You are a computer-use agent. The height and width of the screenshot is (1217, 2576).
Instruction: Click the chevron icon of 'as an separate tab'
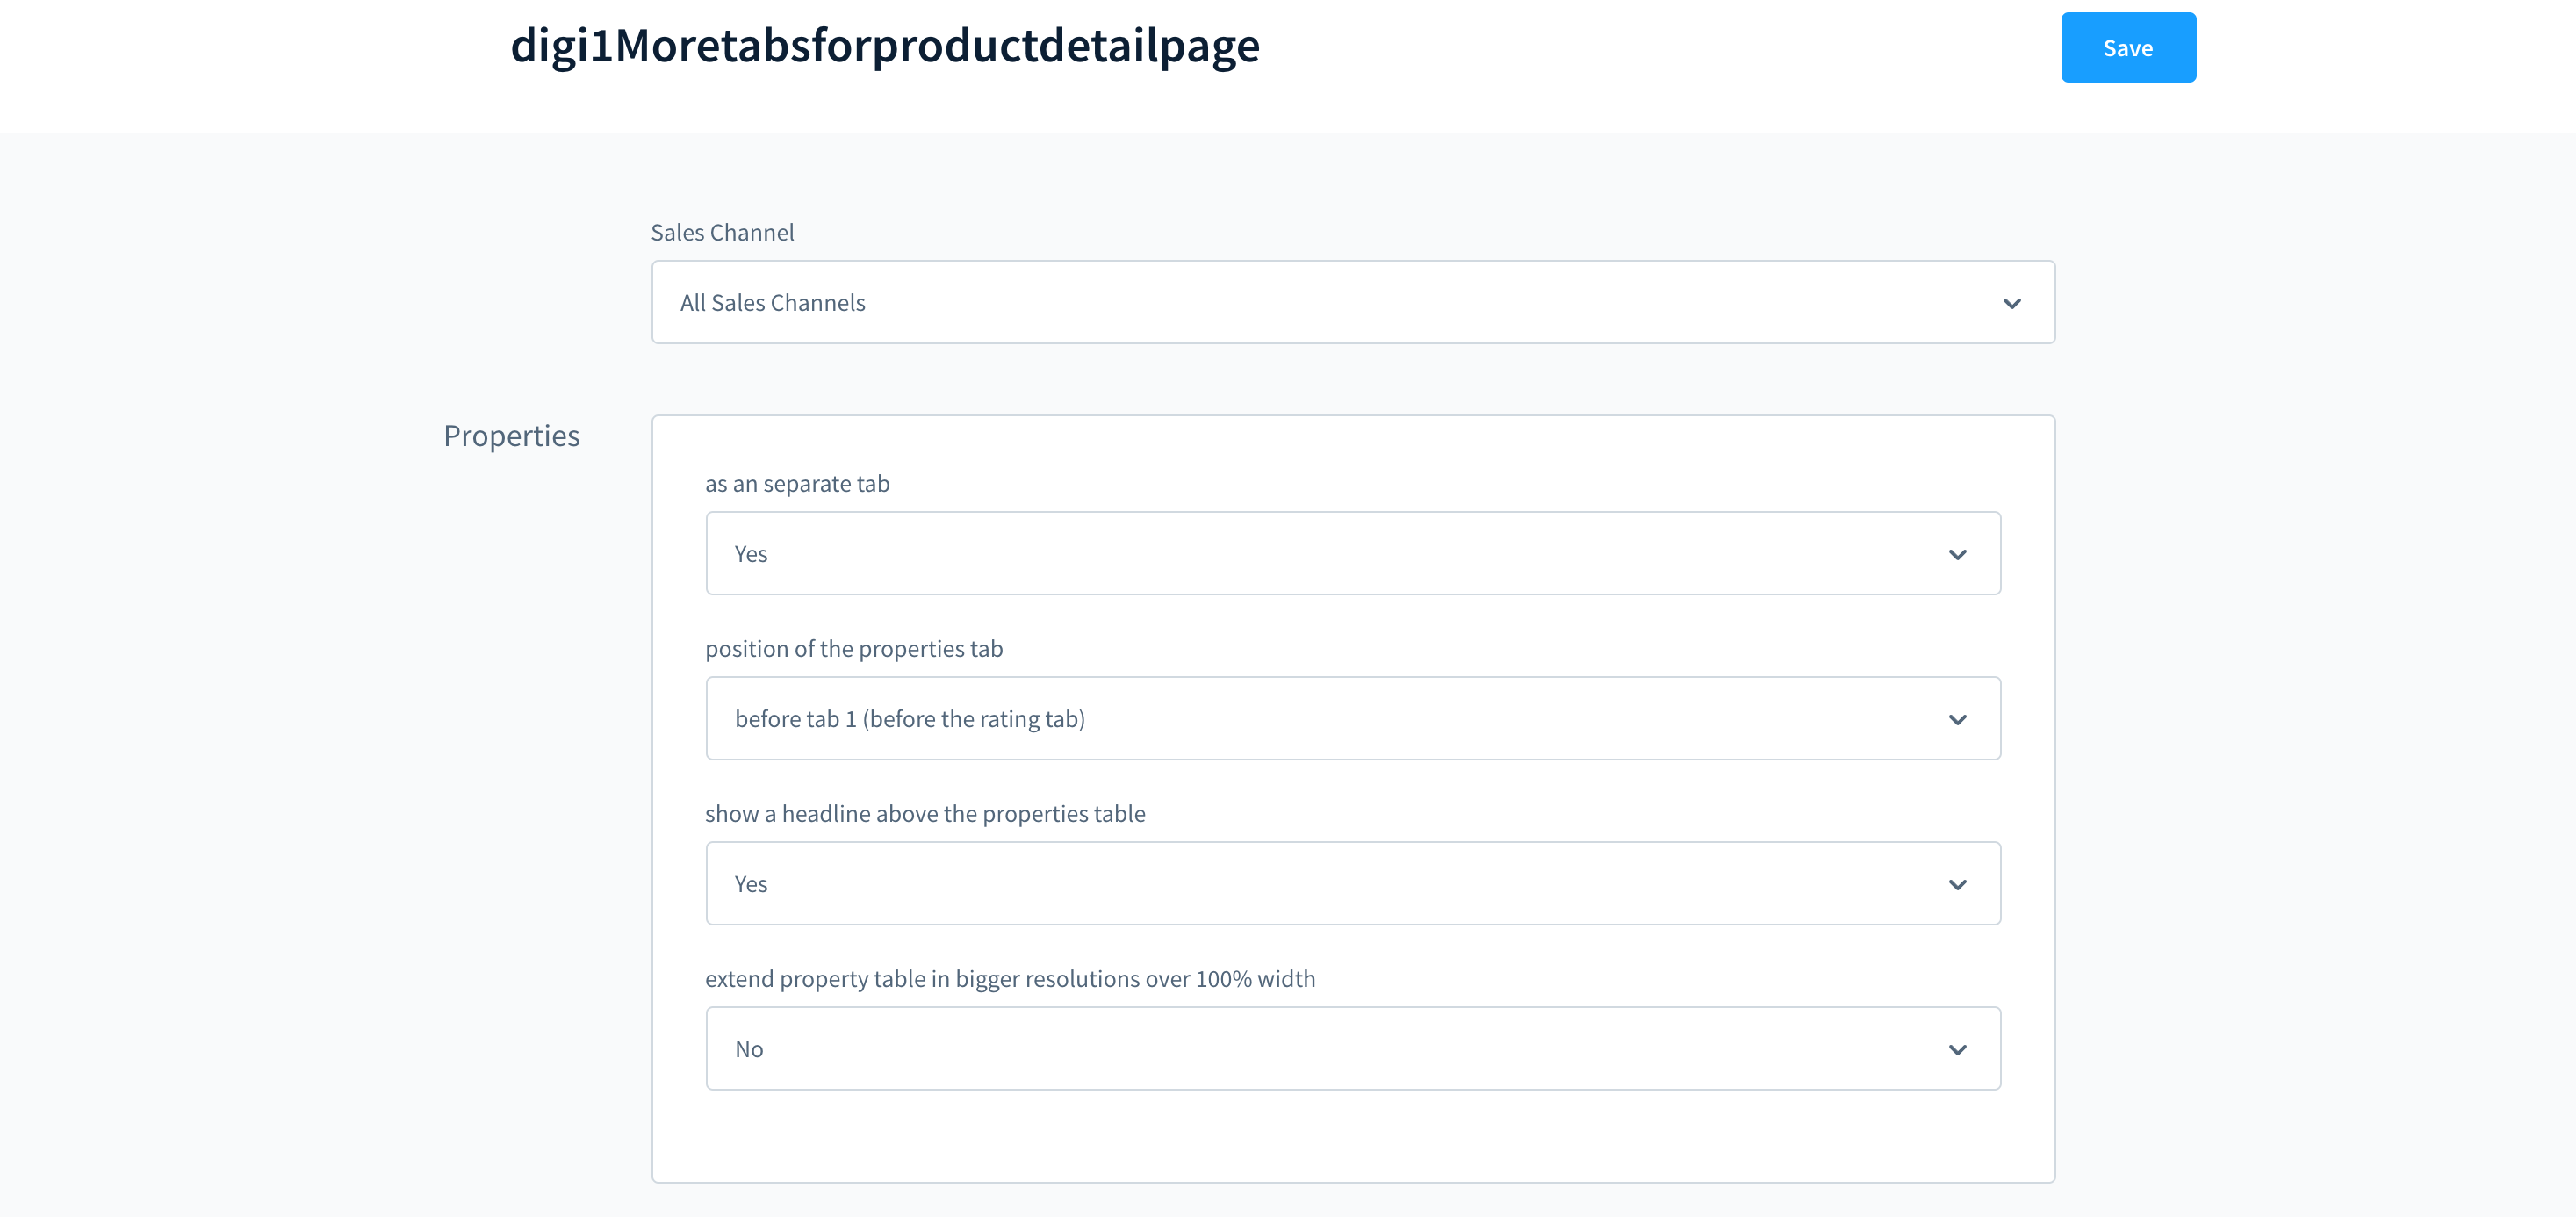1957,554
